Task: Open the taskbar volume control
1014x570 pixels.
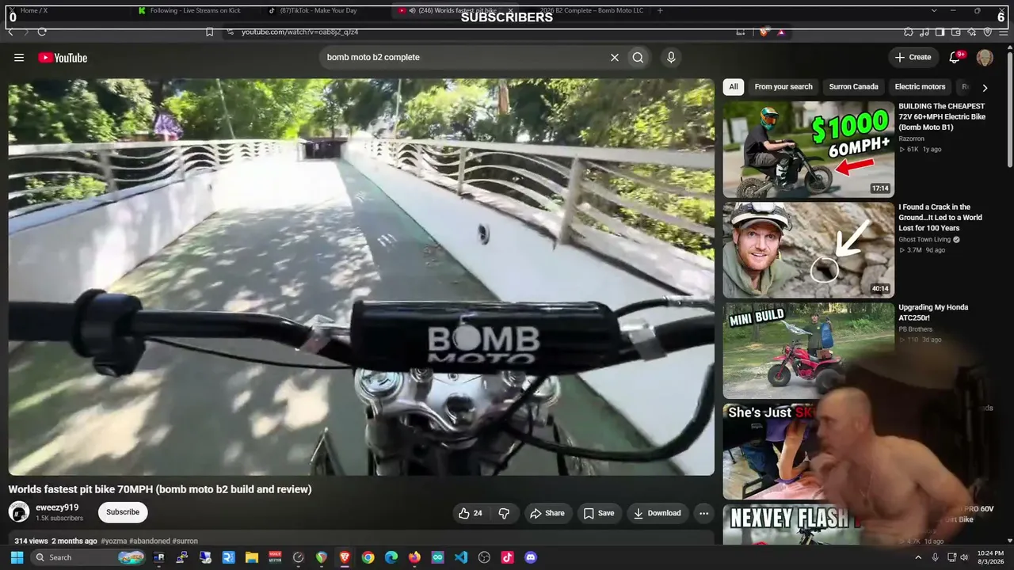Action: tap(966, 557)
